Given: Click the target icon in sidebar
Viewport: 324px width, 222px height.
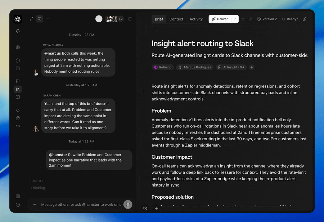Looking at the screenshot, I should click(18, 47).
